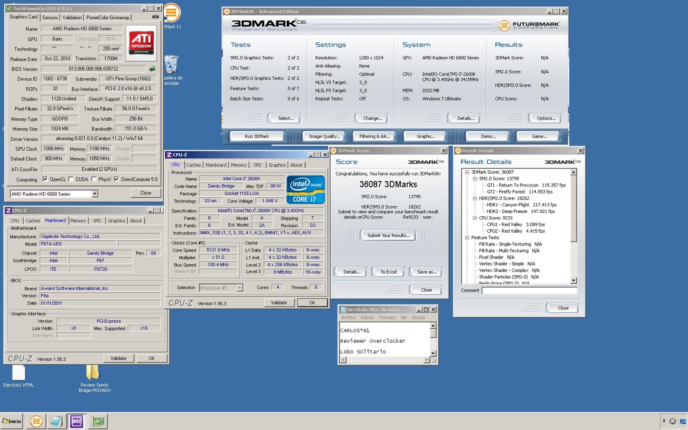The image size is (688, 430).
Task: Click the Notepad vertical scrollbar
Action: click(433, 339)
